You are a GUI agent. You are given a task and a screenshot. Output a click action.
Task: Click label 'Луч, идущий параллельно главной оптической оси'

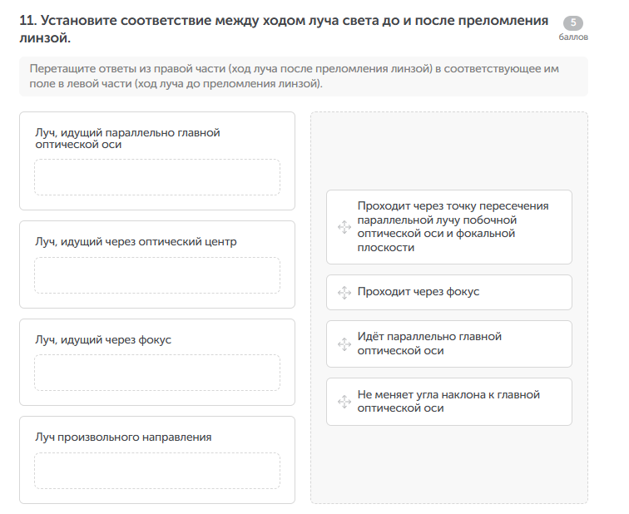[x=126, y=138]
